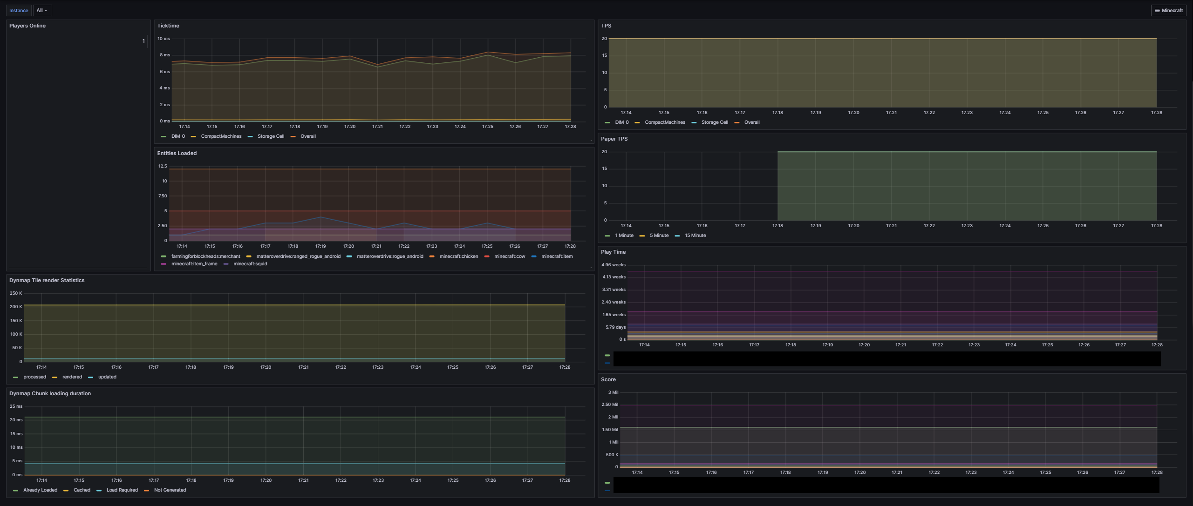Image resolution: width=1193 pixels, height=506 pixels.
Task: Open the Ticktime panel title menu
Action: (x=168, y=26)
